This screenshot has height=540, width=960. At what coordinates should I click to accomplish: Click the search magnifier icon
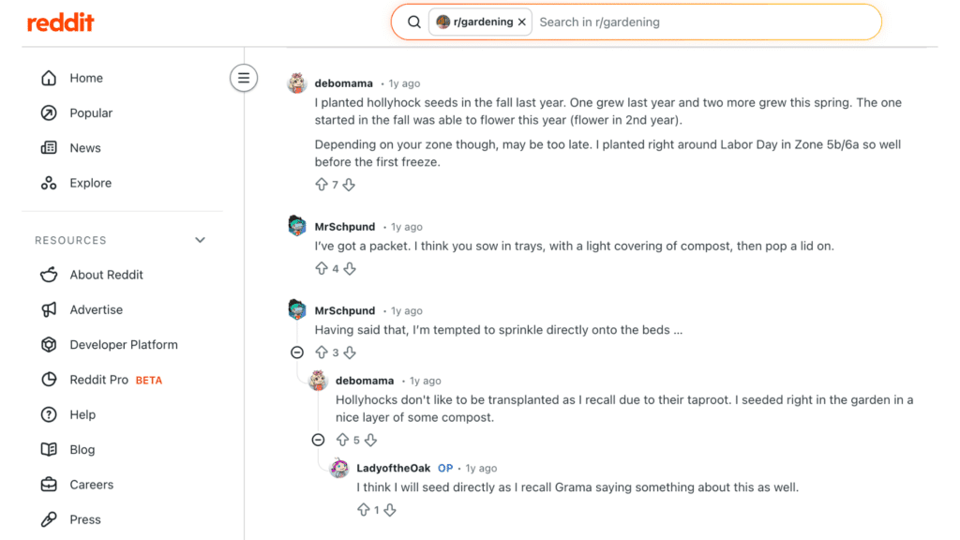413,22
